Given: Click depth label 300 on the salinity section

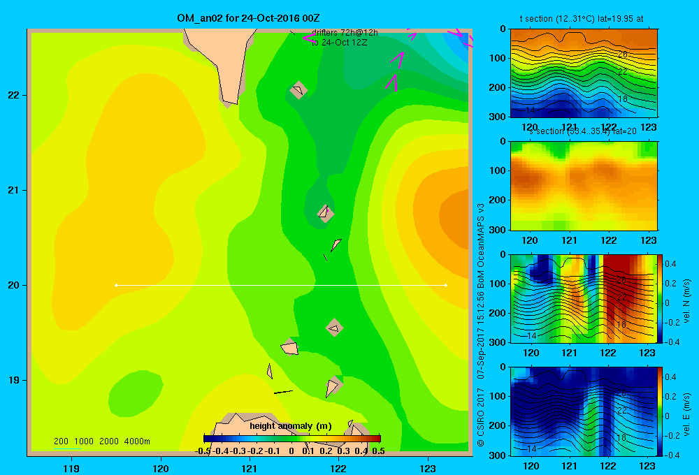Looking at the screenshot, I should click(498, 230).
